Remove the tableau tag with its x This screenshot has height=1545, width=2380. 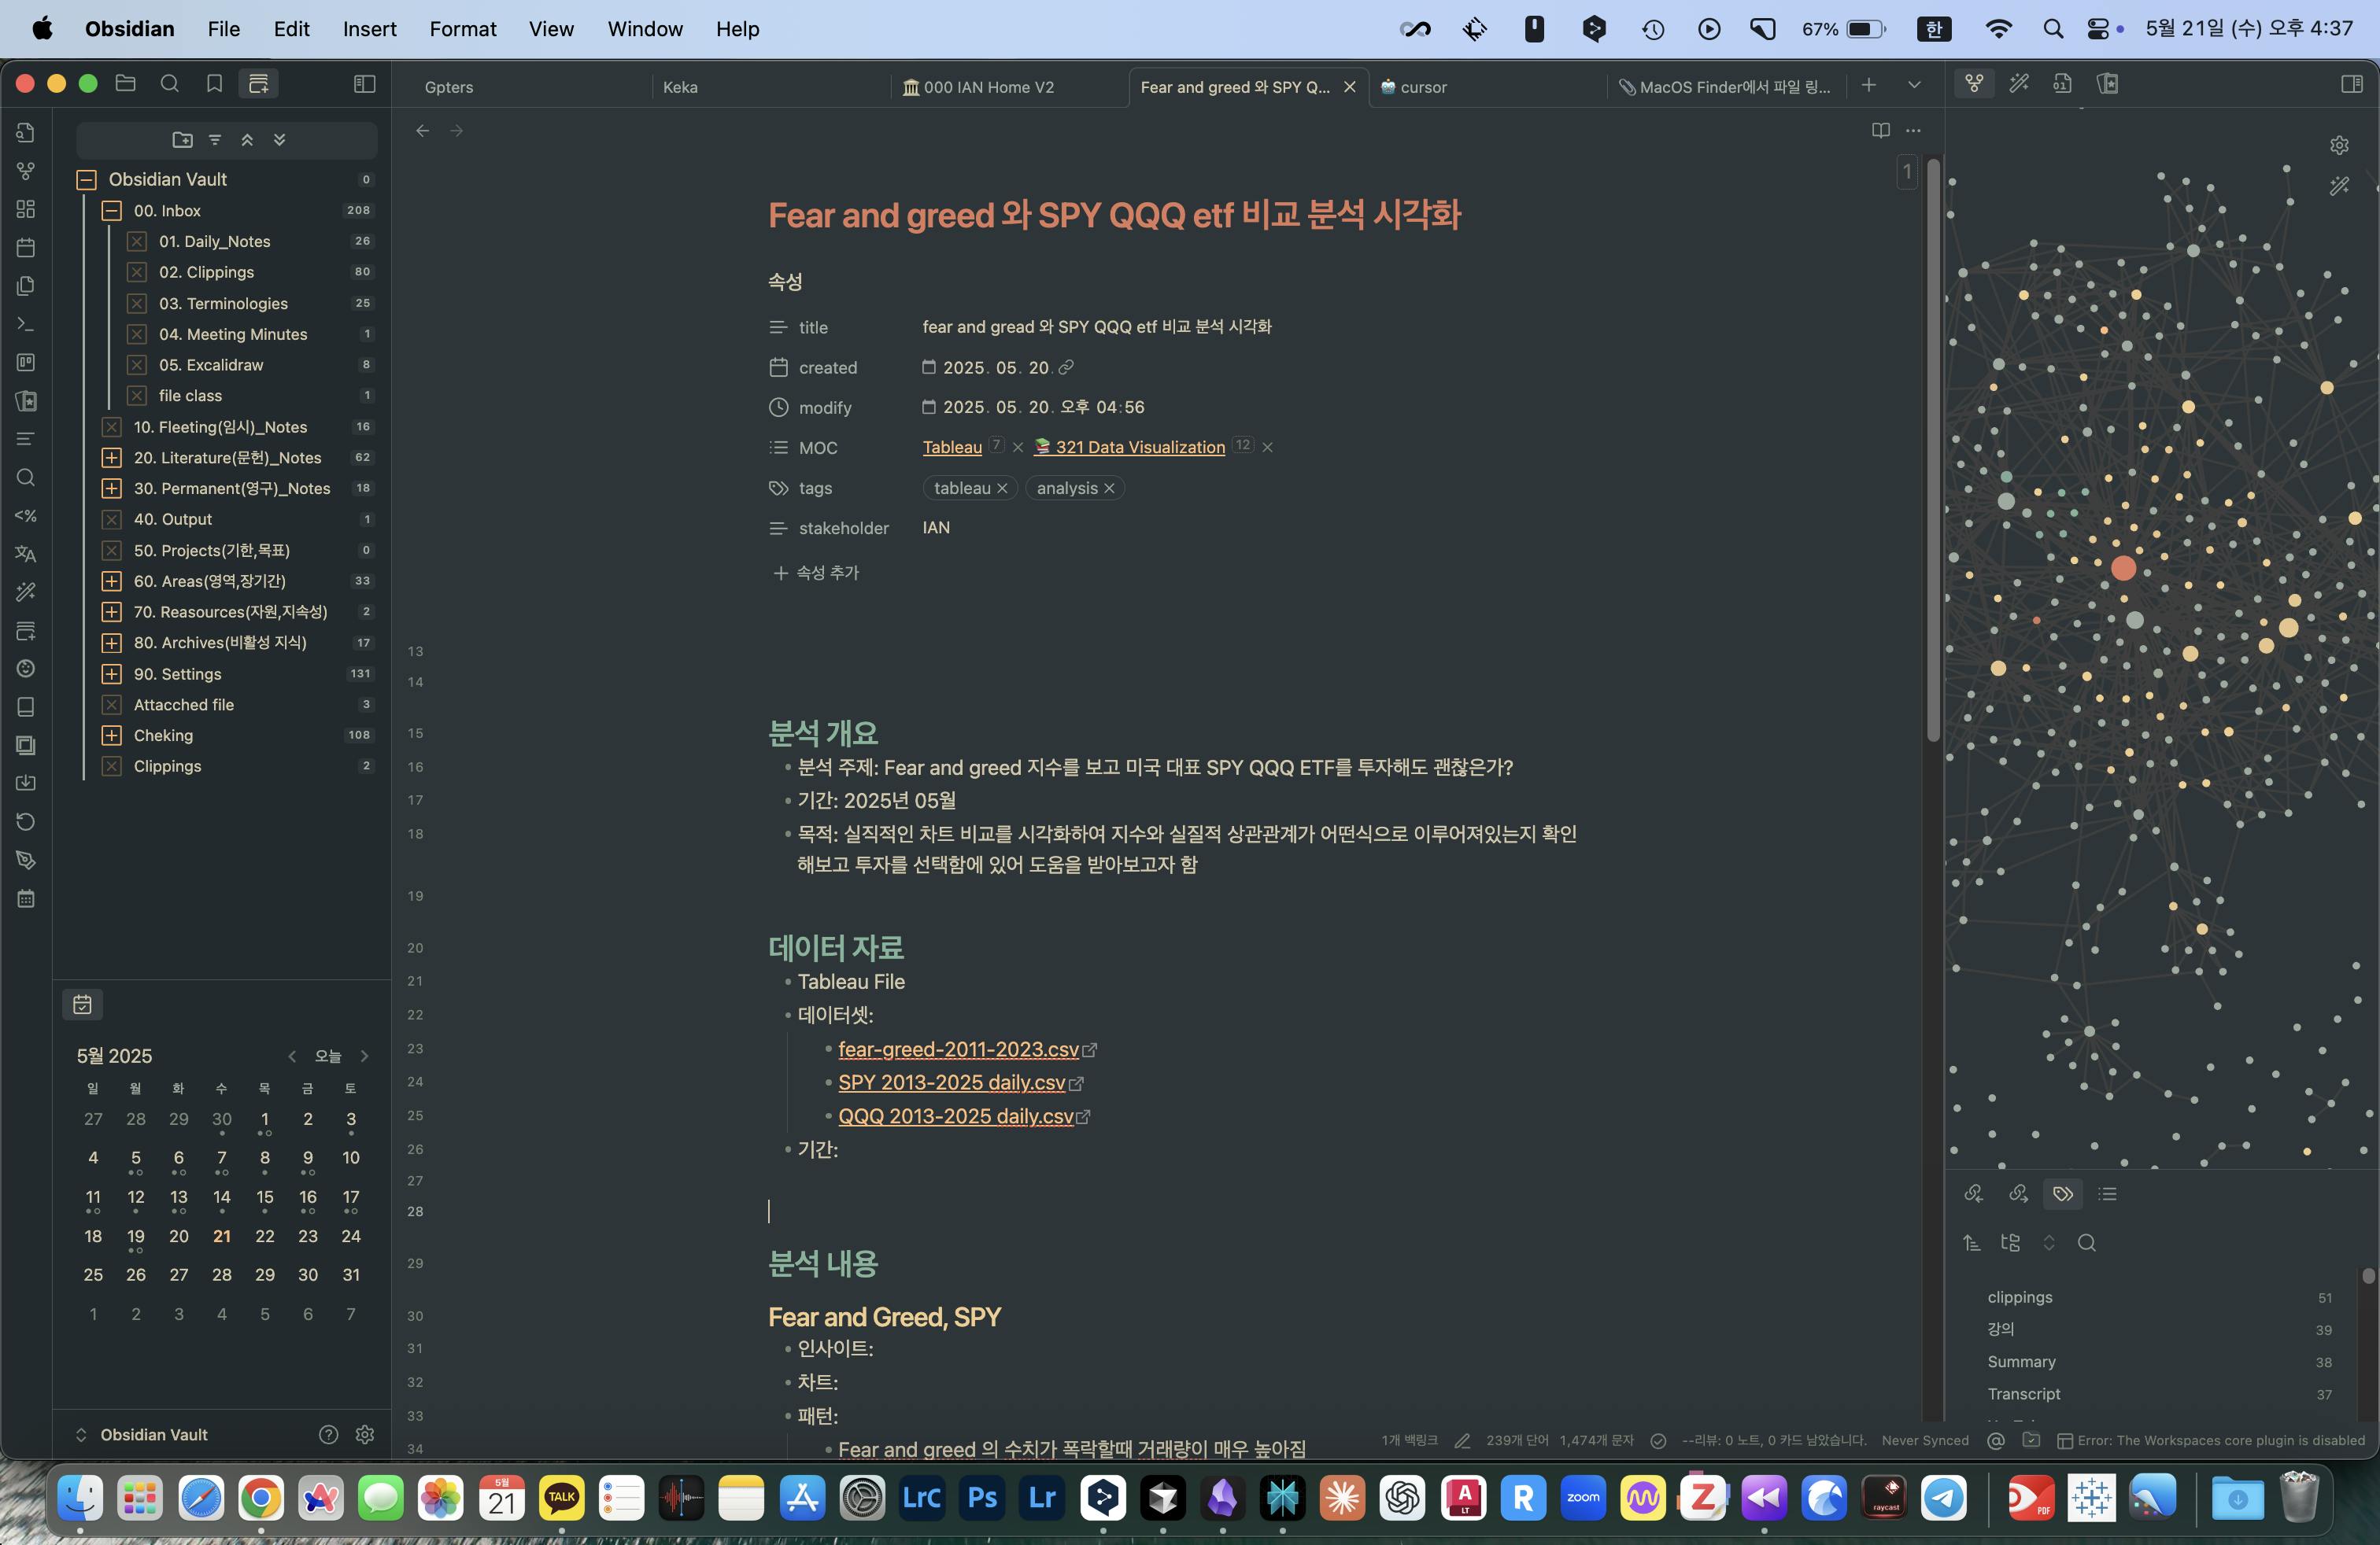(x=1002, y=488)
